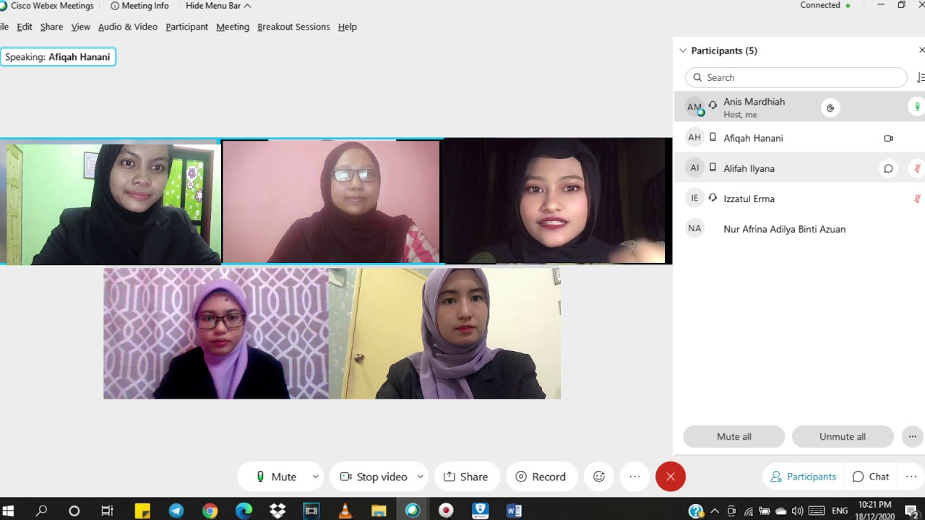Open the Windows notification center
The width and height of the screenshot is (925, 520).
[911, 511]
